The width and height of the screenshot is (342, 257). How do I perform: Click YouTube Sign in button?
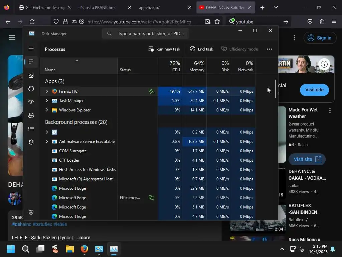(320, 38)
